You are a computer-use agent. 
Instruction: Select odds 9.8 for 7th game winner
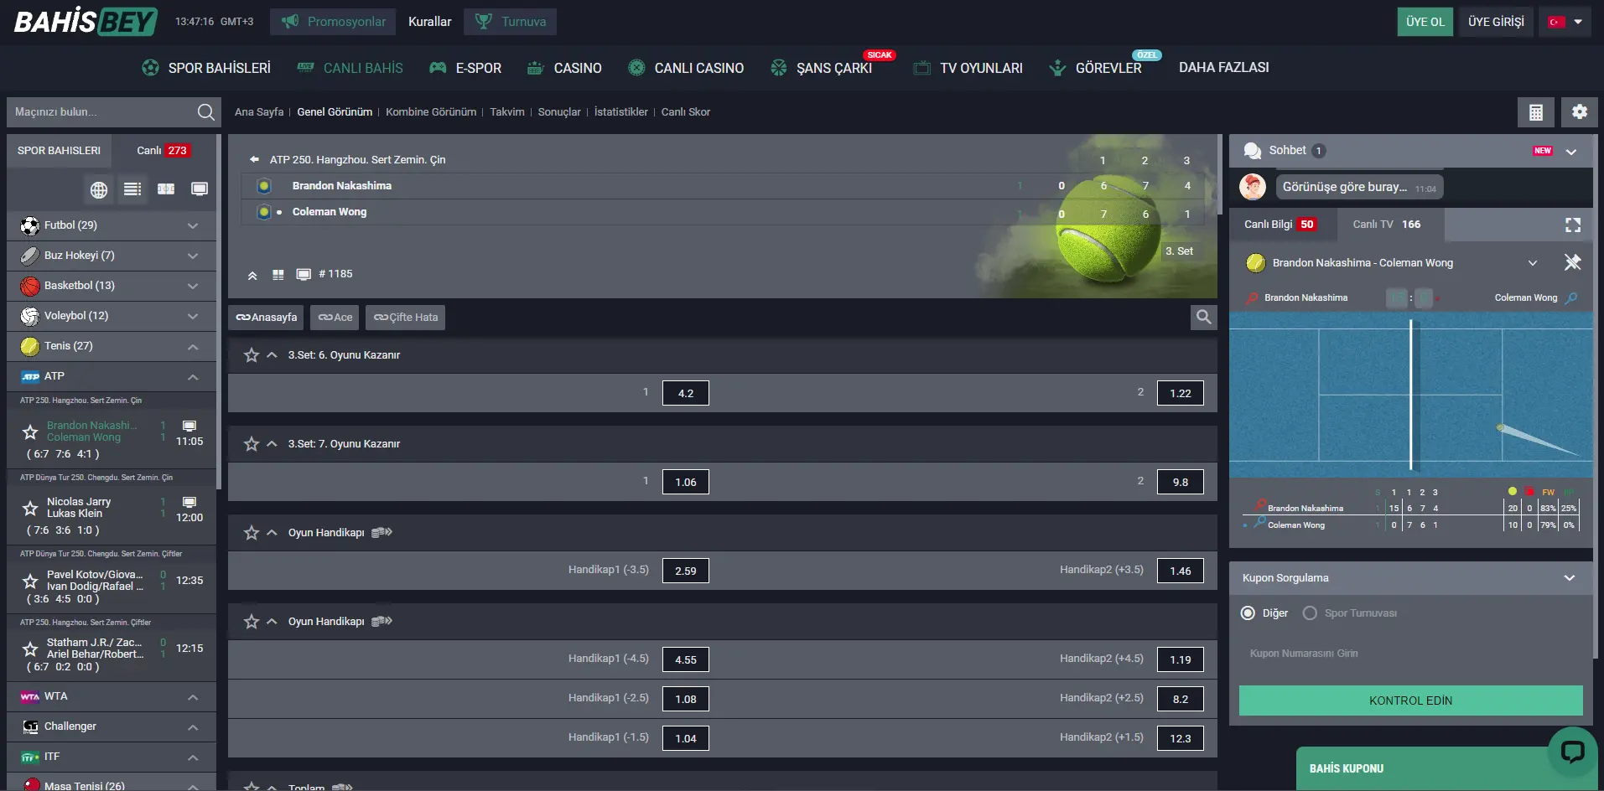point(1181,482)
